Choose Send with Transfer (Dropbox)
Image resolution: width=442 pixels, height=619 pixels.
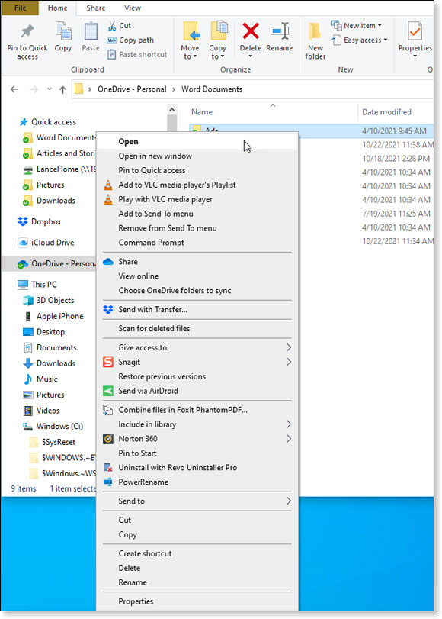click(x=197, y=310)
